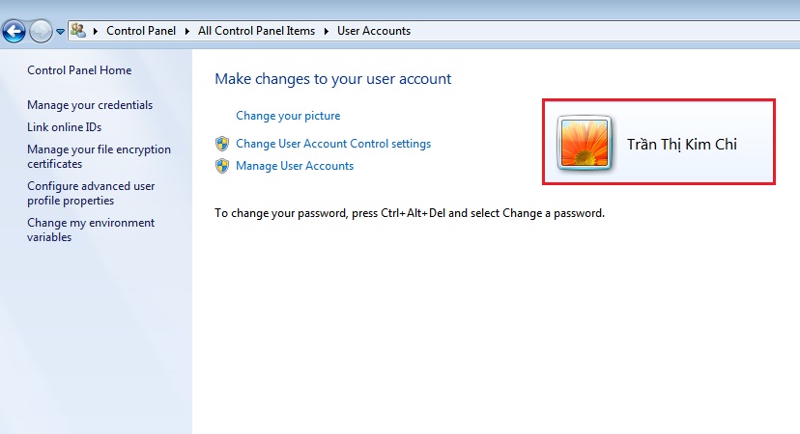Open Configure advanced user profile properties
The height and width of the screenshot is (434, 800).
click(91, 193)
